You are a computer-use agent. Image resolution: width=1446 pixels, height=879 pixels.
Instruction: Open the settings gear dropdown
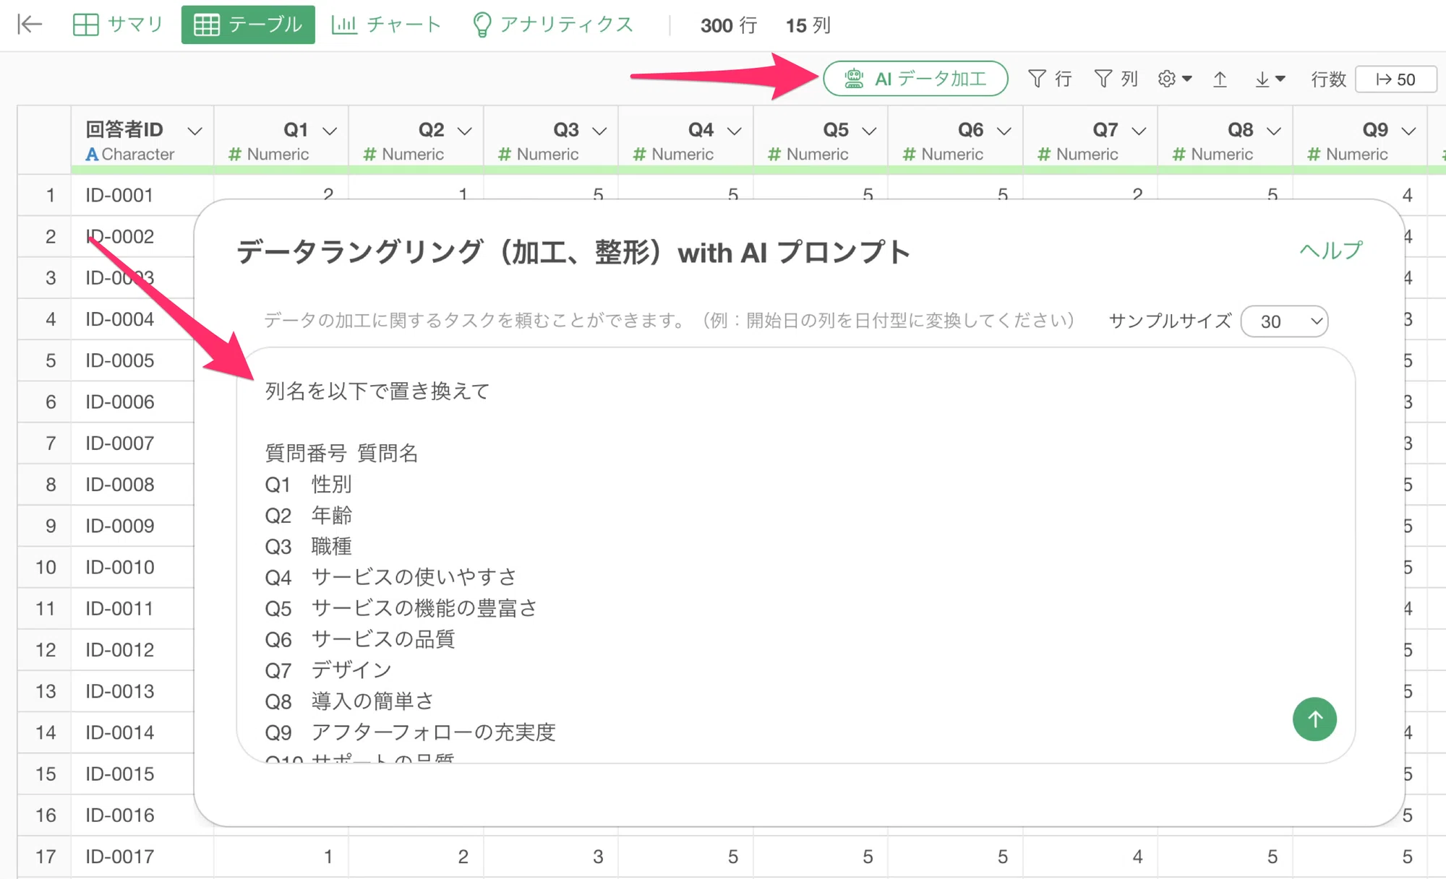tap(1174, 79)
